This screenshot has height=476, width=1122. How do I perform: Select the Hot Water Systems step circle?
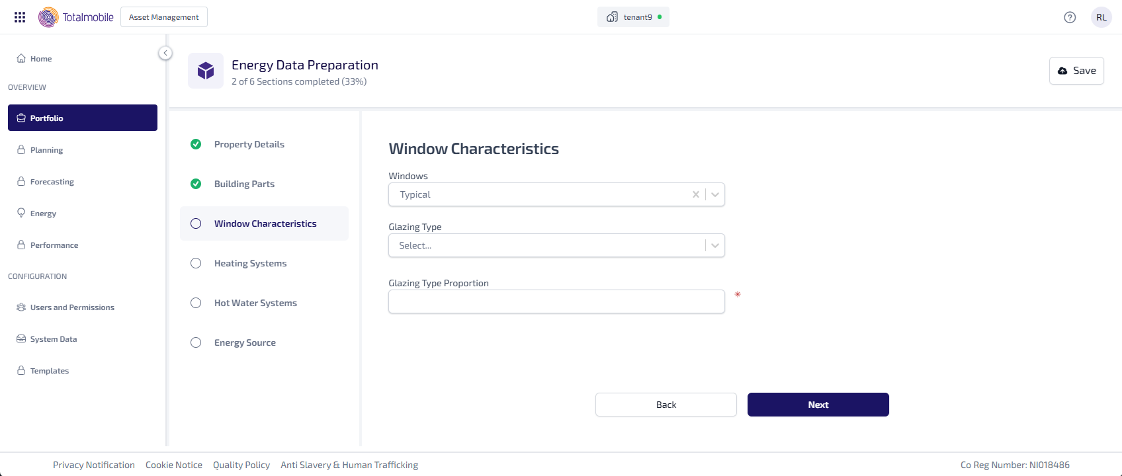click(x=196, y=303)
